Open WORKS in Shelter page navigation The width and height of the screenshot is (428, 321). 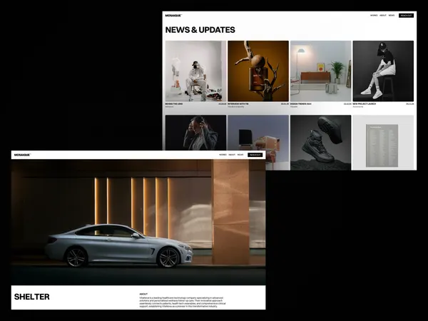tap(223, 155)
